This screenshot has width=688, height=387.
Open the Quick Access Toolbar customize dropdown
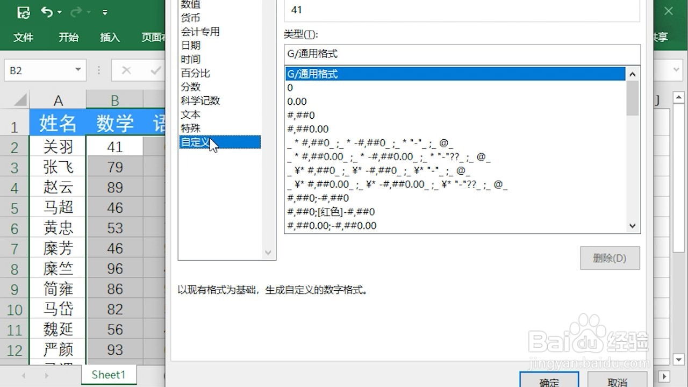[x=105, y=12]
